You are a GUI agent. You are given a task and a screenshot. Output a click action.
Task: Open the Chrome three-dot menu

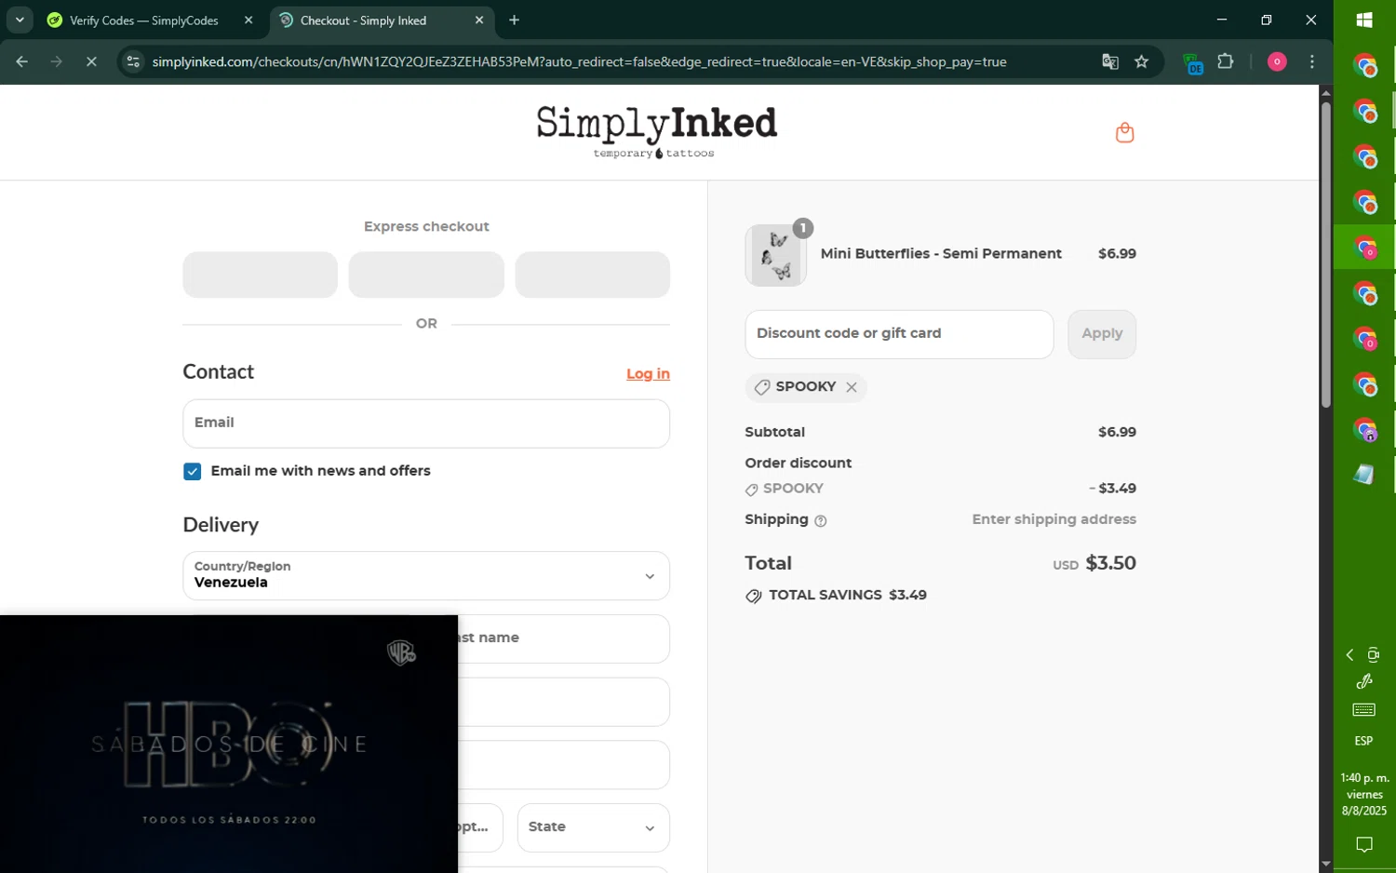[1312, 62]
